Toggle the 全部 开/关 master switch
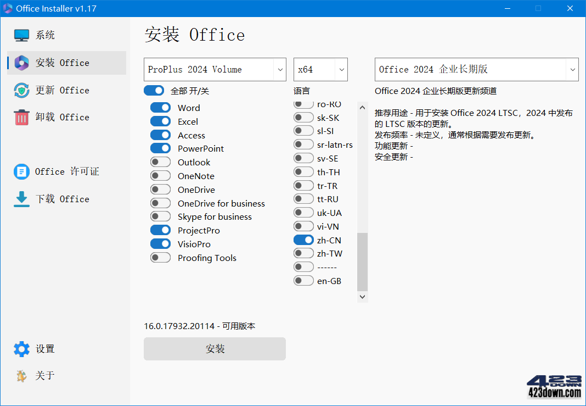Screen dimensions: 586x406 pos(154,91)
